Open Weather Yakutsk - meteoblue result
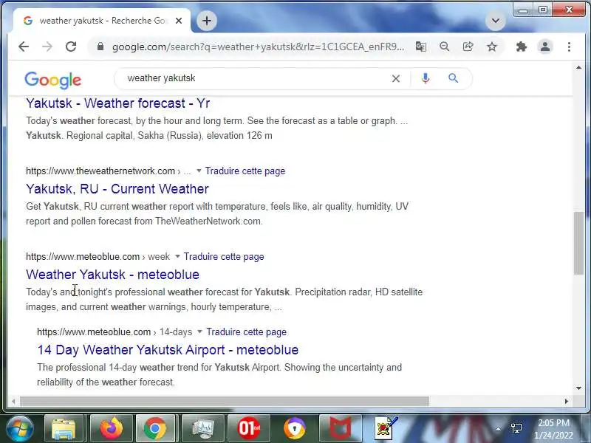591x443 pixels. tap(112, 274)
